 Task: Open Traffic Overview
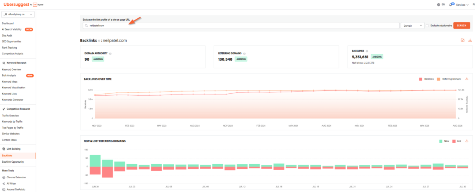pyautogui.click(x=10, y=115)
